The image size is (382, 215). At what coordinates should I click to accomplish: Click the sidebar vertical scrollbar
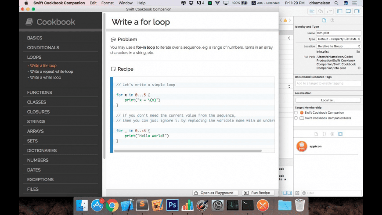click(104, 85)
